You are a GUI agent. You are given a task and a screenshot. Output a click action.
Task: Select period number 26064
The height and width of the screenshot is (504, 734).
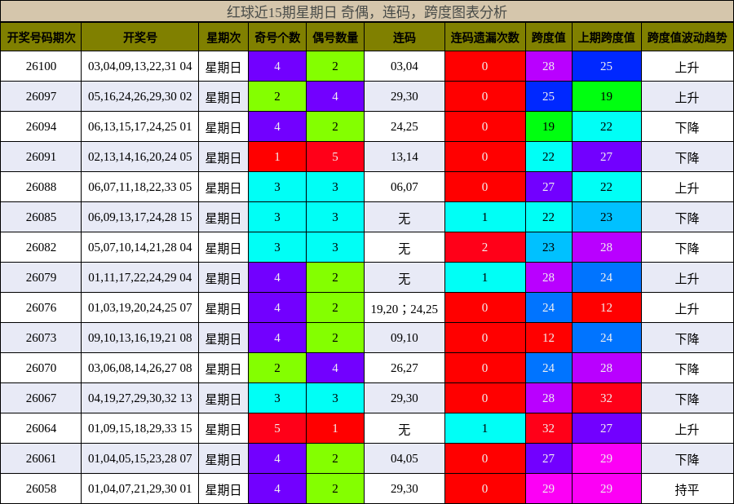click(42, 429)
